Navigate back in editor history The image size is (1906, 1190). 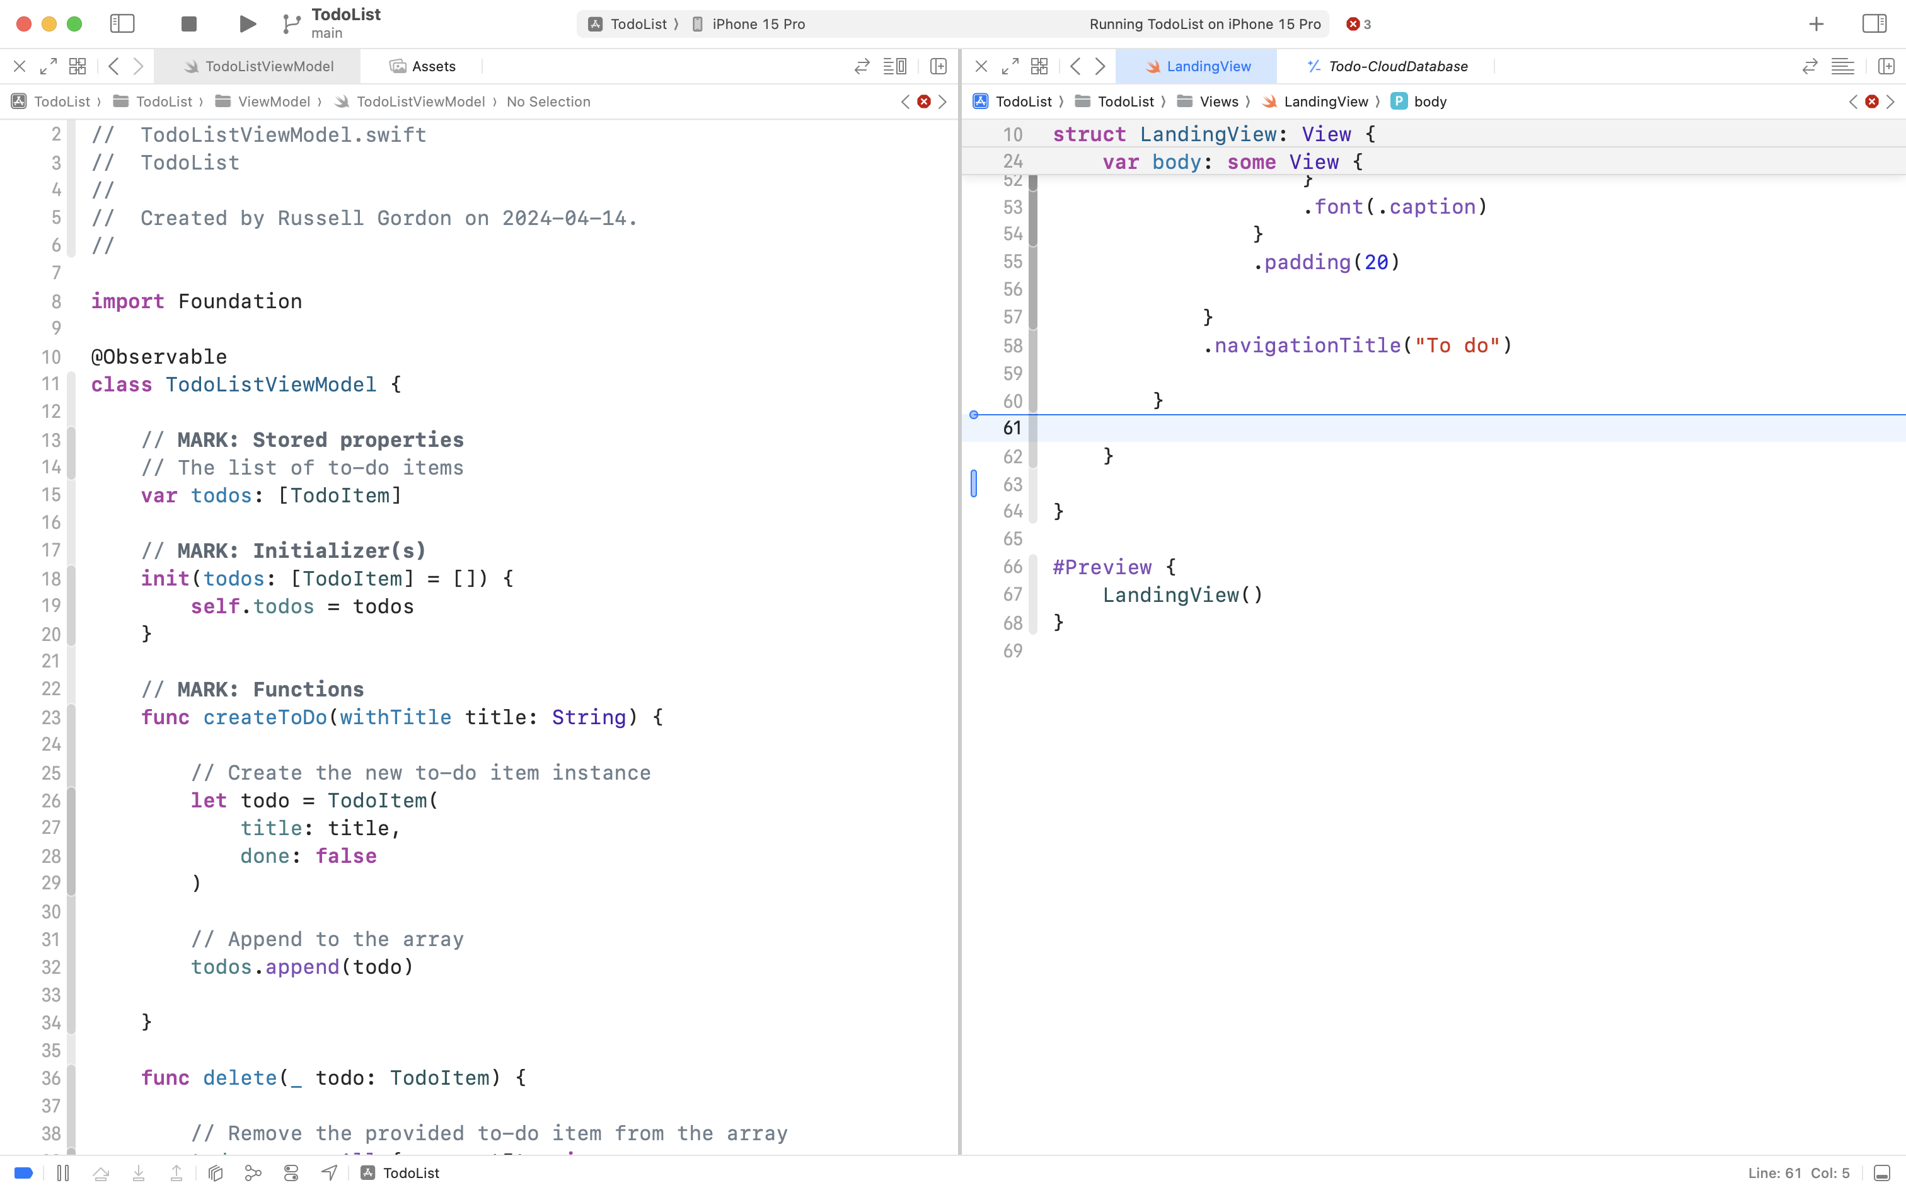click(x=114, y=66)
